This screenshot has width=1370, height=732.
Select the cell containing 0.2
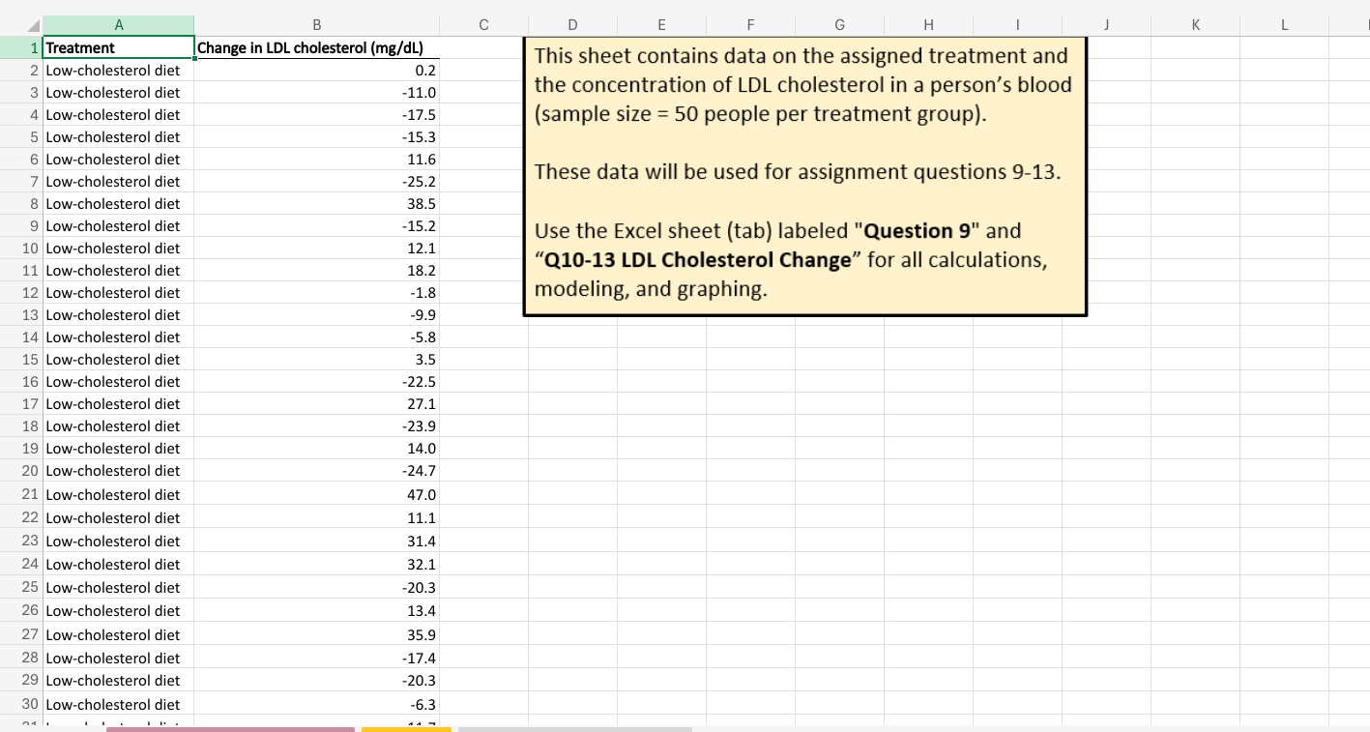[316, 71]
